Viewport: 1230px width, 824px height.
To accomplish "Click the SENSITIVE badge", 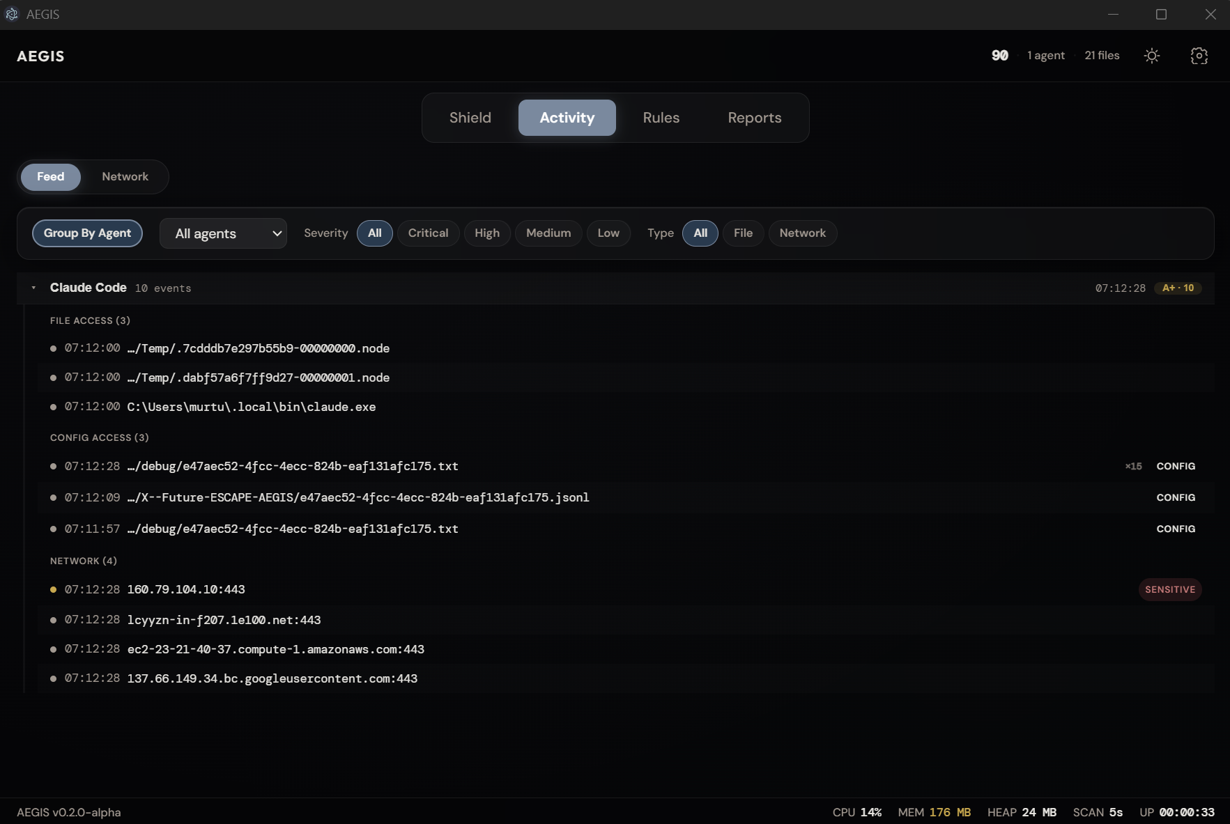I will 1170,589.
